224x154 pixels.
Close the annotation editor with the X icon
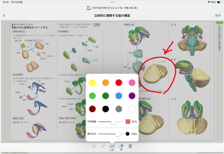pyautogui.click(x=4, y=16)
